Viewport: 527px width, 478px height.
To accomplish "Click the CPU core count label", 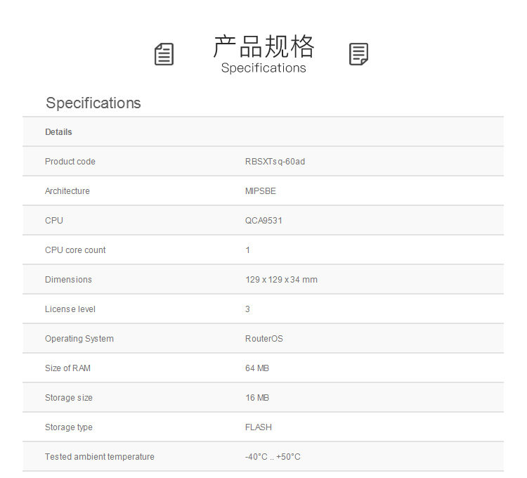I will pyautogui.click(x=75, y=250).
